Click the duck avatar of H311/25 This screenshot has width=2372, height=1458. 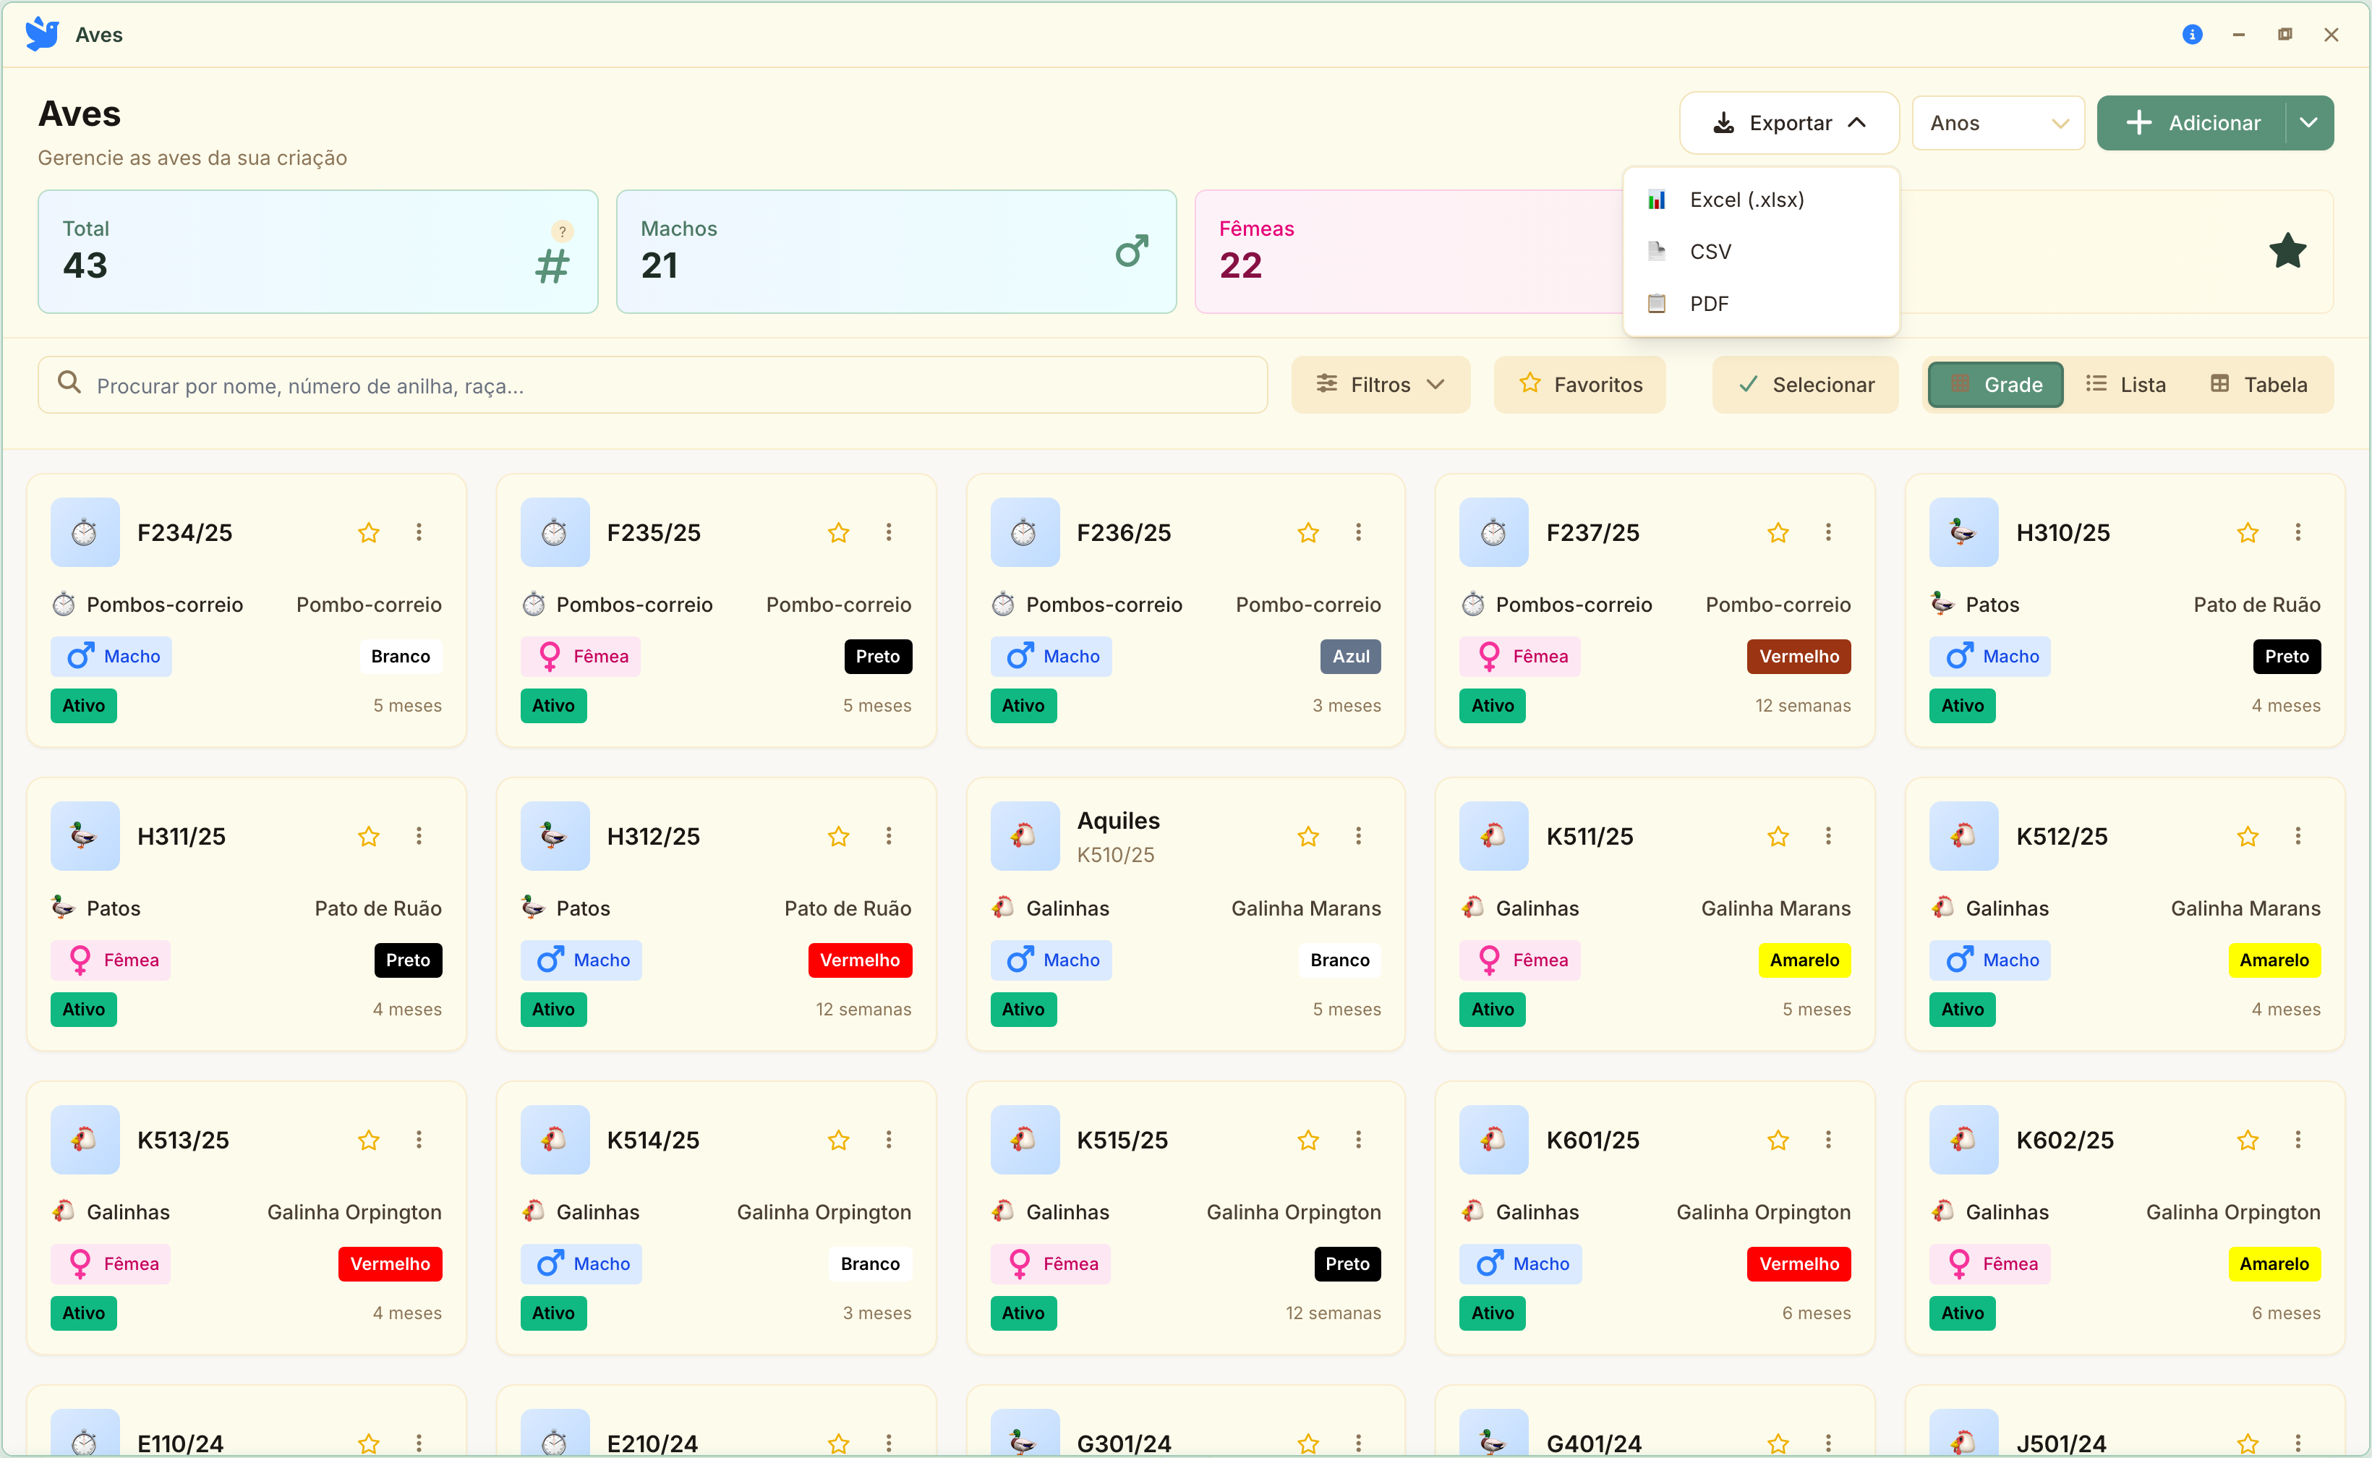point(85,836)
